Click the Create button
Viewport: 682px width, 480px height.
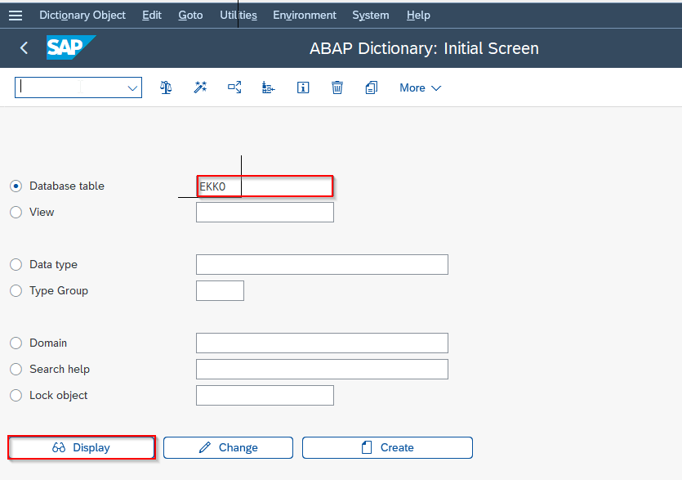(387, 447)
